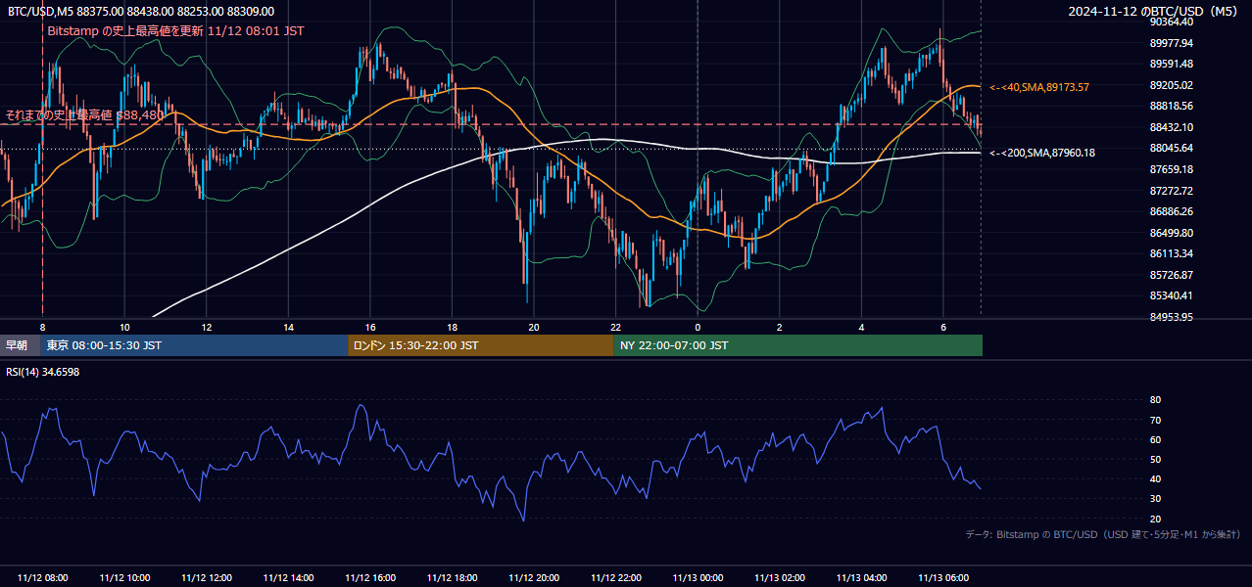The image size is (1252, 587).
Task: Click the 11/13 06:00 date label
Action: 943,577
